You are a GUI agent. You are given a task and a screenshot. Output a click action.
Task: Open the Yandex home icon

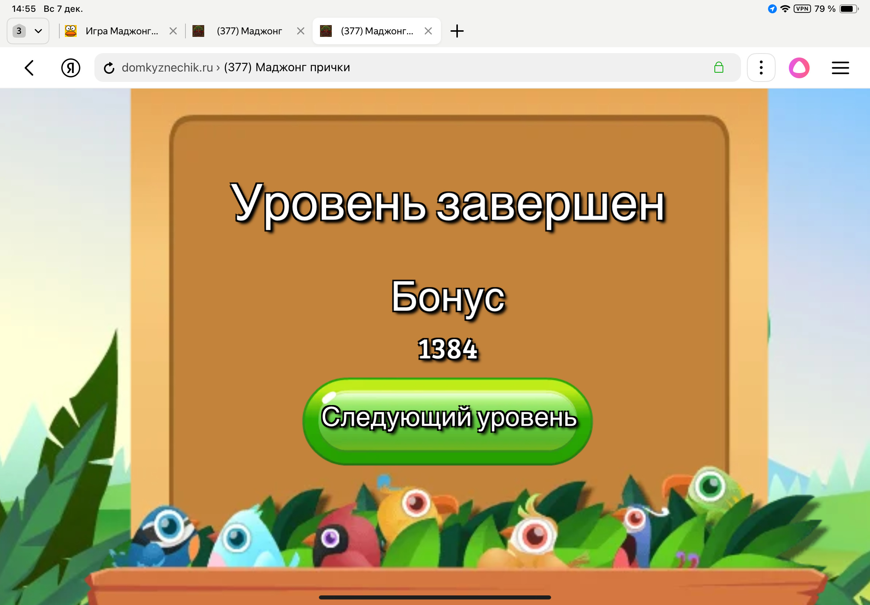[x=70, y=68]
